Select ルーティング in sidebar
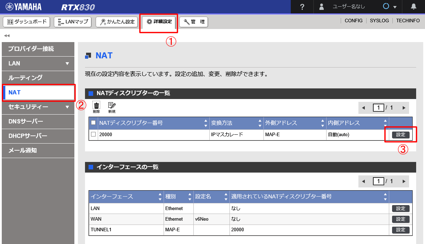 [x=38, y=78]
